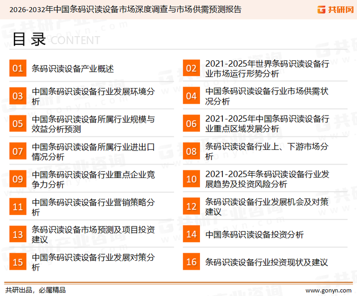Click the orange 05 number box
The width and height of the screenshot is (357, 296).
click(x=18, y=123)
